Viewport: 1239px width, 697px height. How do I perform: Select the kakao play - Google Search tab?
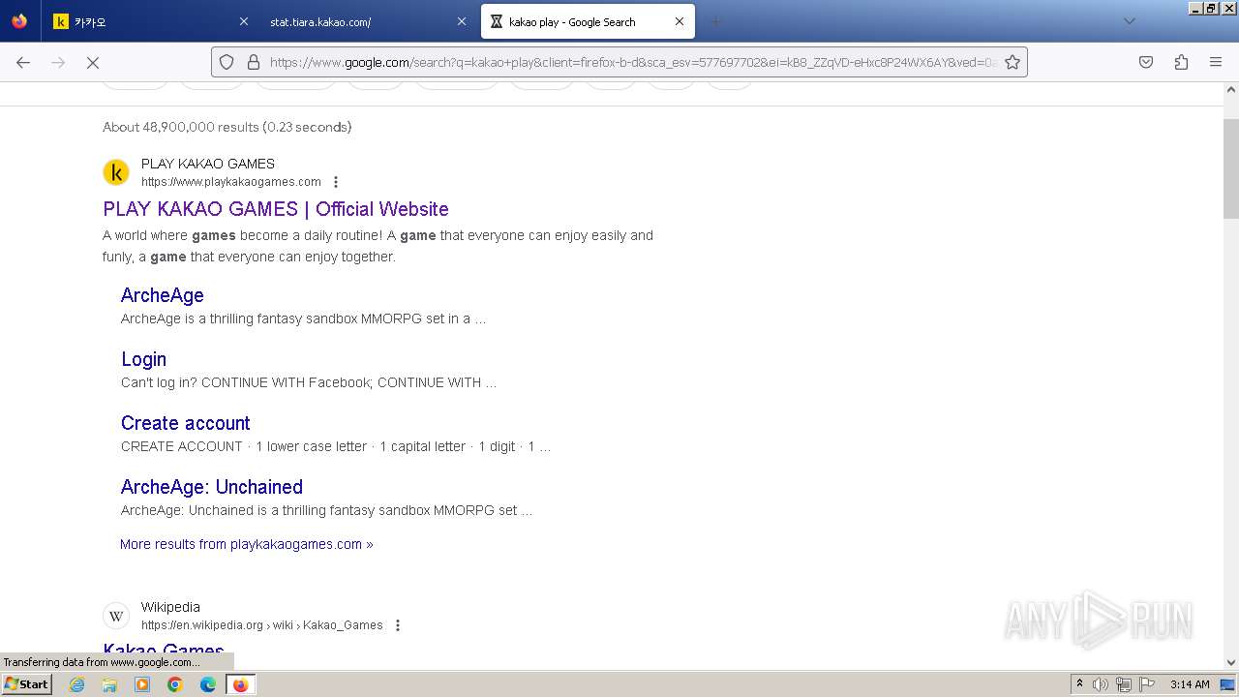pyautogui.click(x=588, y=21)
